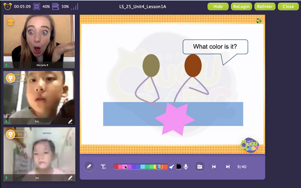
Task: Click the pointer arrow tool
Action: (171, 167)
